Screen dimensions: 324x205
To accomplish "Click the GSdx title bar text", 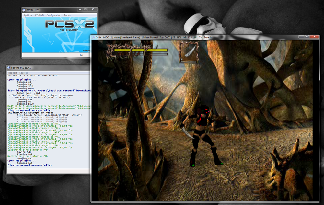I will [154, 37].
